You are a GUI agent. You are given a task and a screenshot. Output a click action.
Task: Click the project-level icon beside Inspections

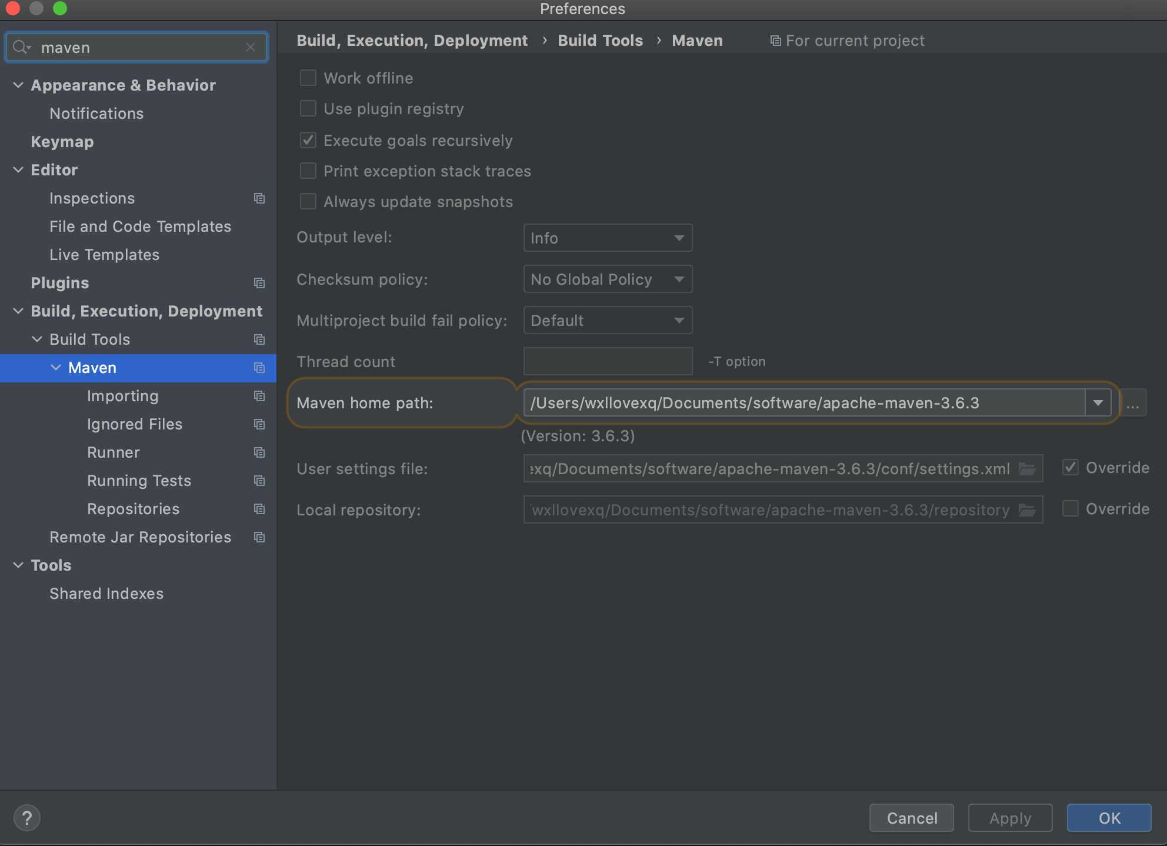[259, 198]
